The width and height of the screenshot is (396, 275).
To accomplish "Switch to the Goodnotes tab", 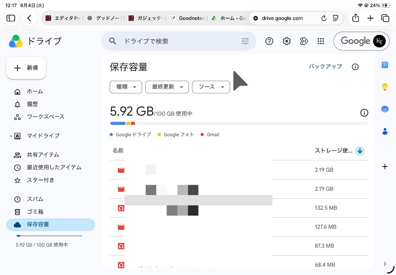I will click(187, 18).
